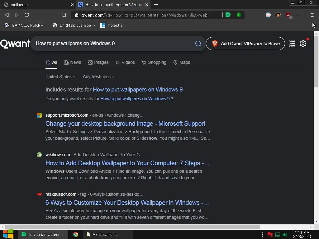319x239 pixels.
Task: Open the Qwant apps grid icon
Action: (x=292, y=44)
